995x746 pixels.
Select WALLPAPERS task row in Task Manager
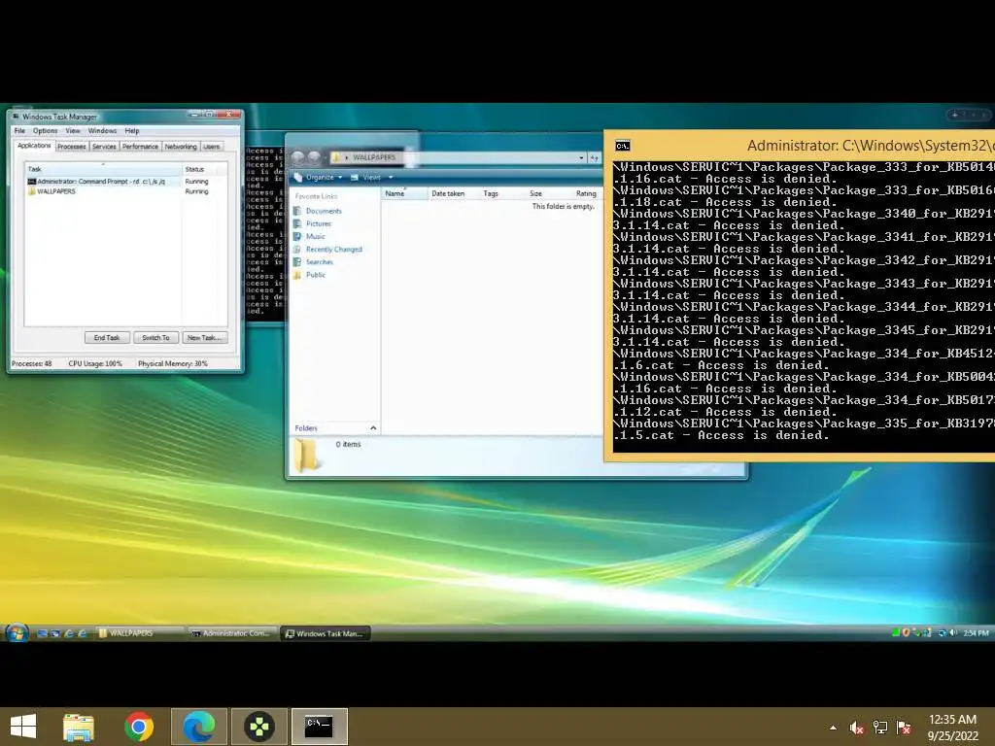pyautogui.click(x=125, y=191)
